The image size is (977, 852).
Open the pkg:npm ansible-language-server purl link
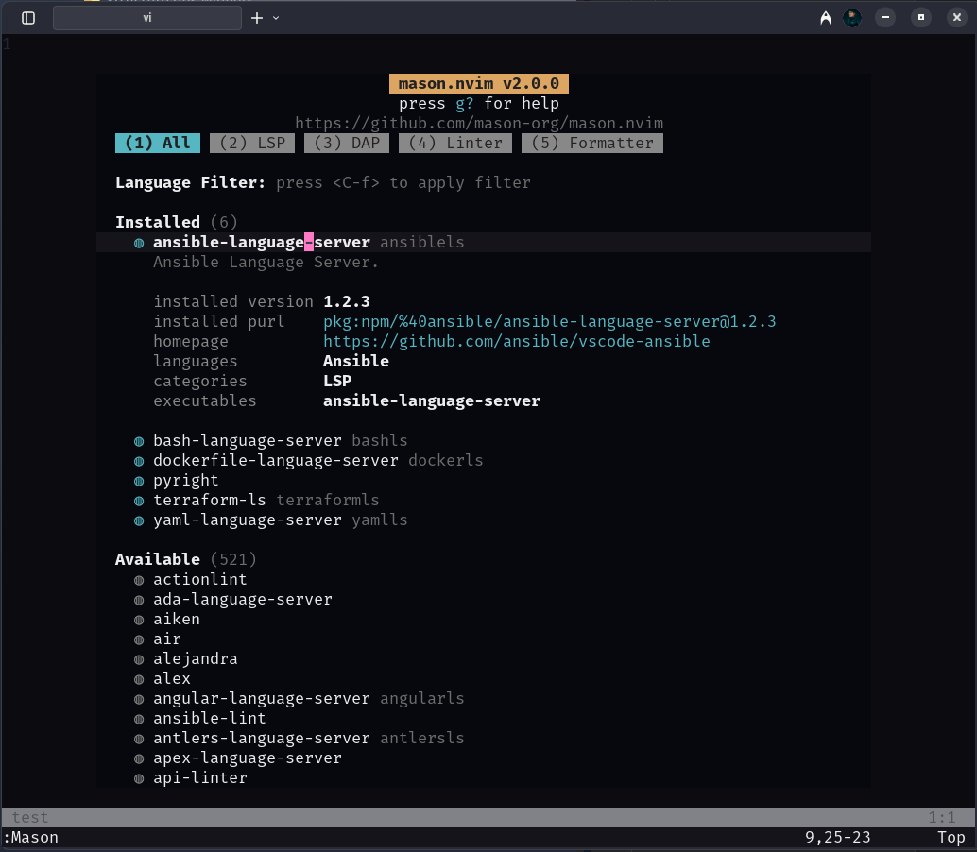(x=550, y=321)
